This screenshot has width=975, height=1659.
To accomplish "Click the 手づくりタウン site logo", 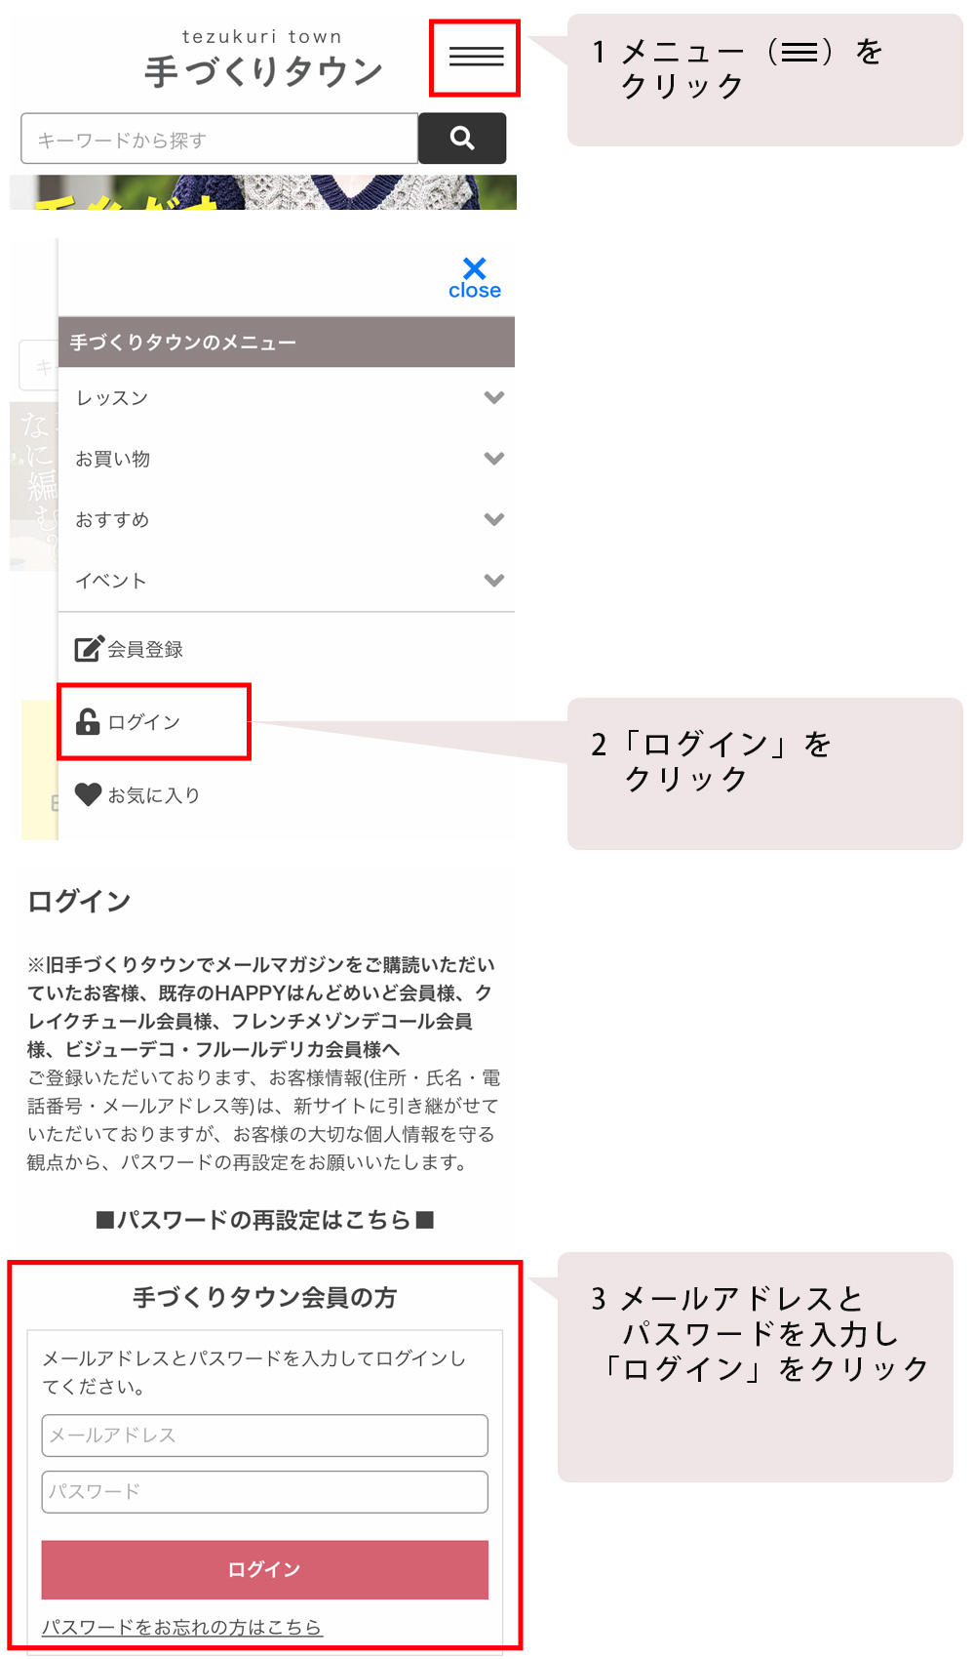I will [x=263, y=61].
